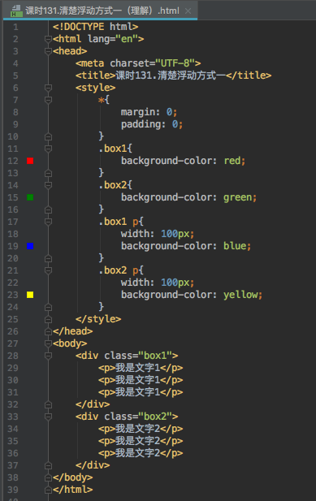This screenshot has height=501, width=316.
Task: Click the class="box2" attribute
Action: tap(138, 417)
